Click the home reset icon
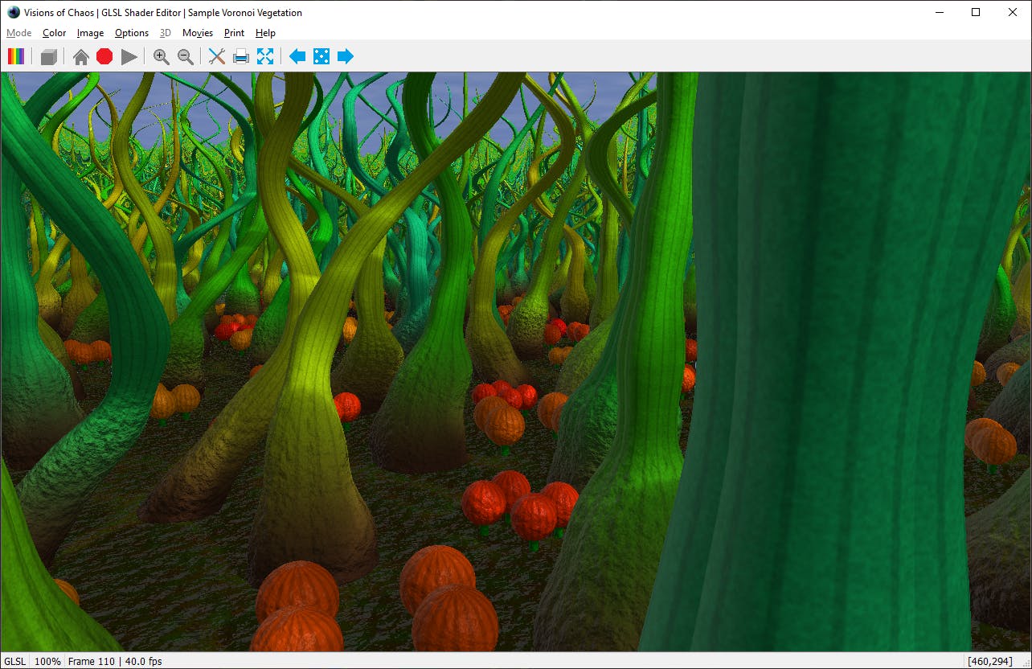Screen dimensions: 1032x669 click(80, 56)
